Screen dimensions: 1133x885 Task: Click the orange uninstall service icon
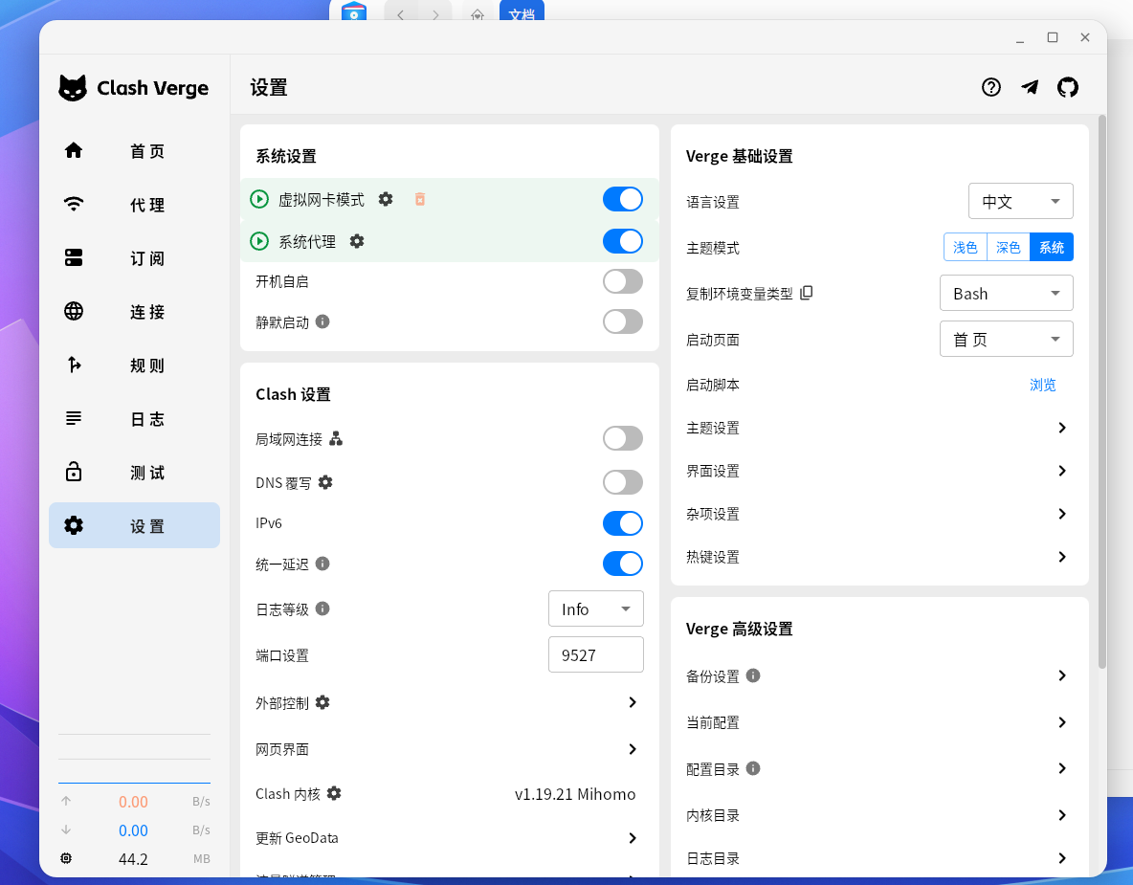(x=419, y=199)
